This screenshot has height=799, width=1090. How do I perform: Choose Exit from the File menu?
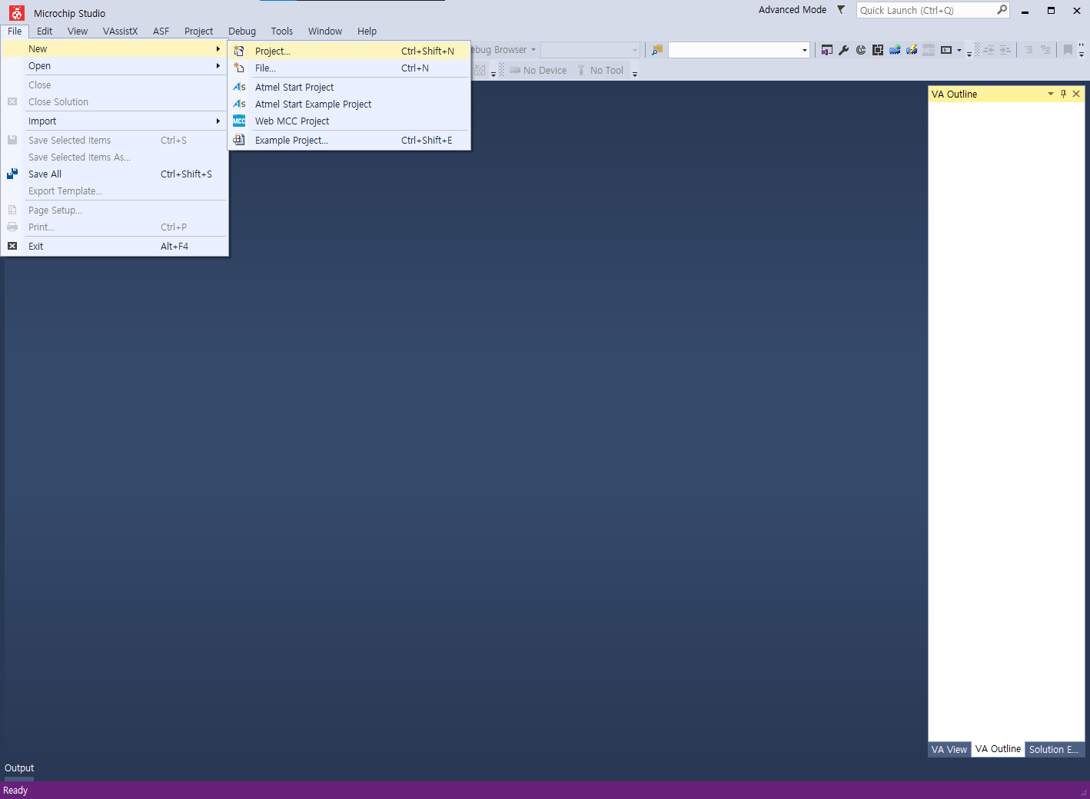[114, 246]
